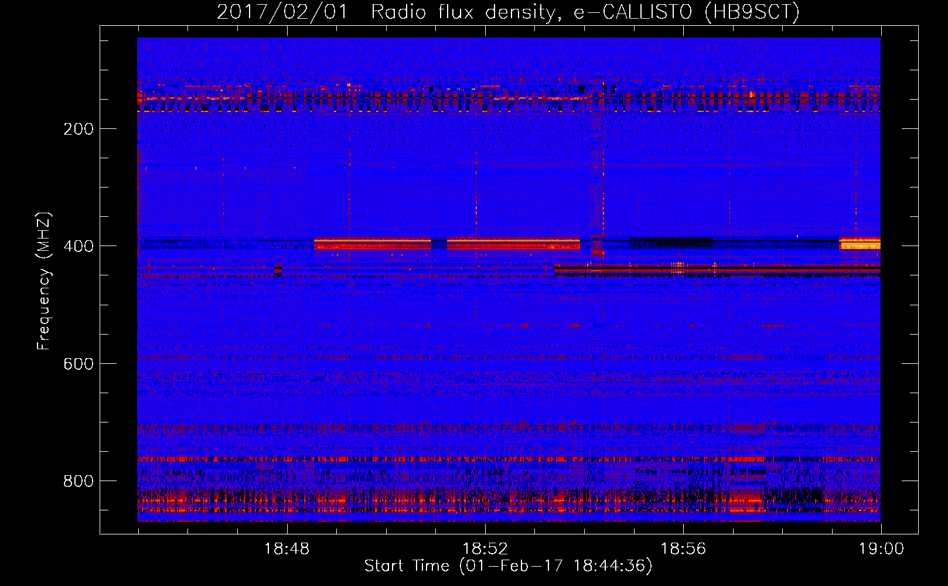948x586 pixels.
Task: Select the 'Frequency (MHZ)' y-axis label
Action: [x=44, y=281]
